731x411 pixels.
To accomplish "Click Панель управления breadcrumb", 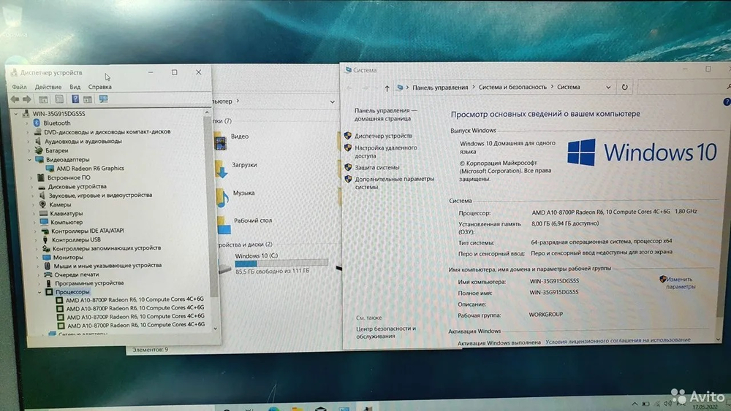I will click(x=440, y=88).
